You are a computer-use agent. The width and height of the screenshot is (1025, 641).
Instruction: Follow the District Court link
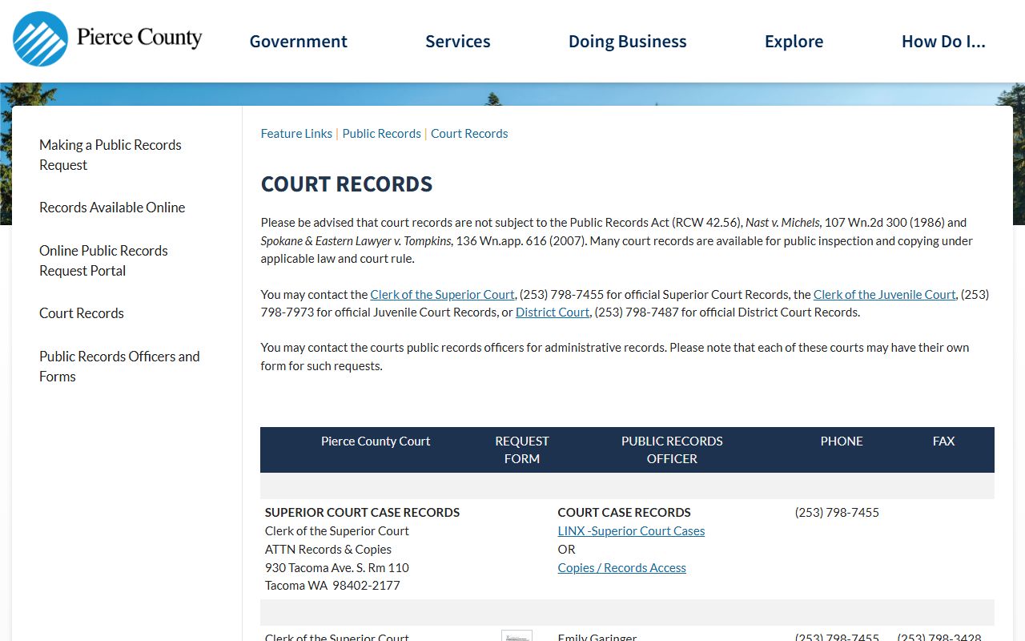(x=553, y=312)
